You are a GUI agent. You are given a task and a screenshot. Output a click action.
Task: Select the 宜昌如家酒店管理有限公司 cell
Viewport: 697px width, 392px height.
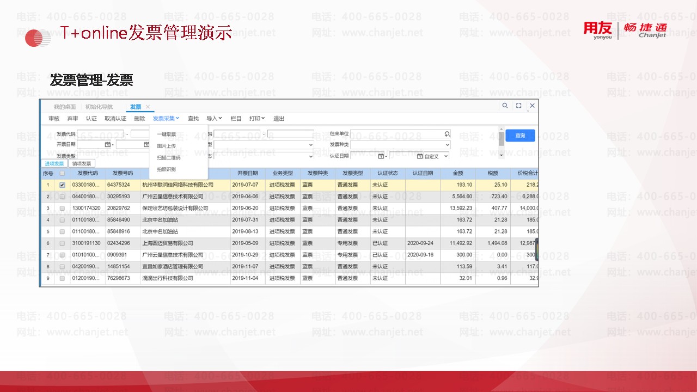pos(185,267)
